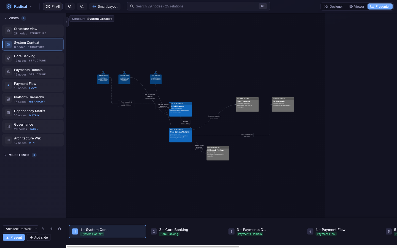Select the Digital Channels node
This screenshot has height=248, width=397.
point(181,109)
